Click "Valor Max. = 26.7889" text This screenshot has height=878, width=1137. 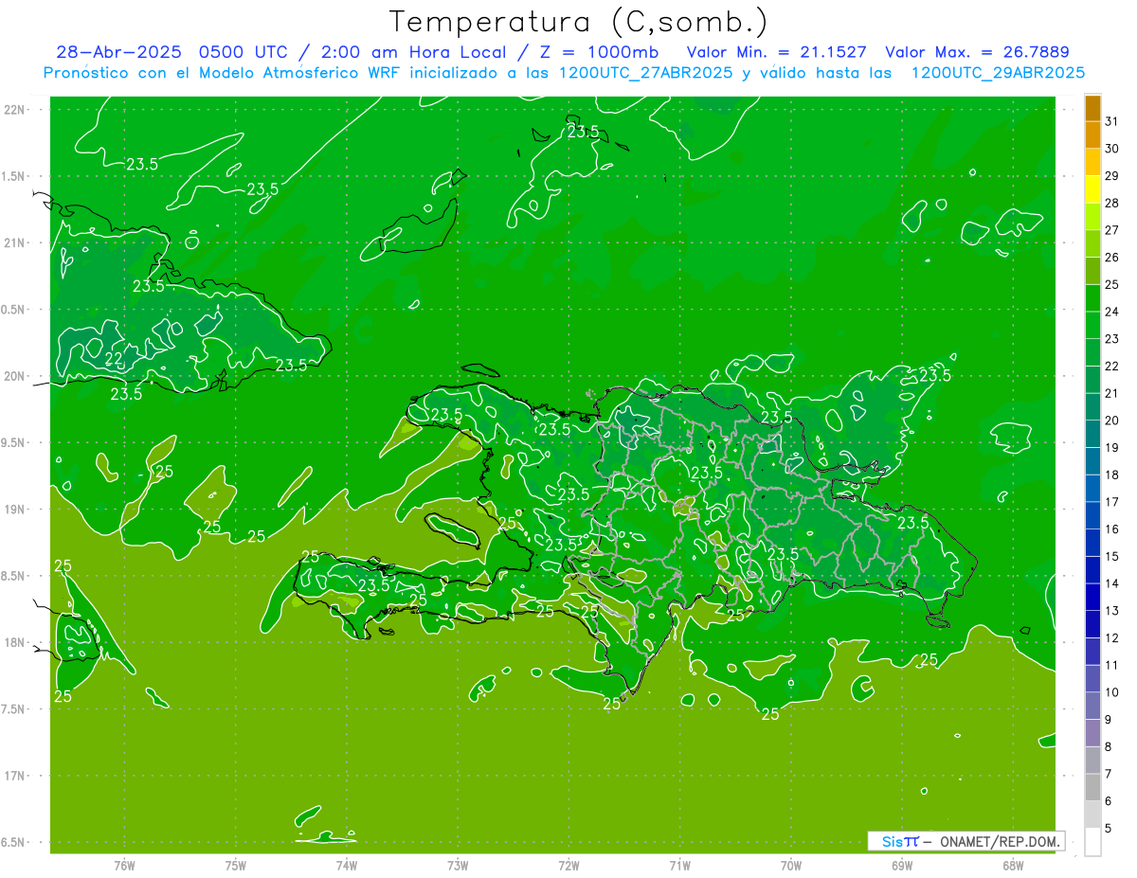[x=977, y=52]
